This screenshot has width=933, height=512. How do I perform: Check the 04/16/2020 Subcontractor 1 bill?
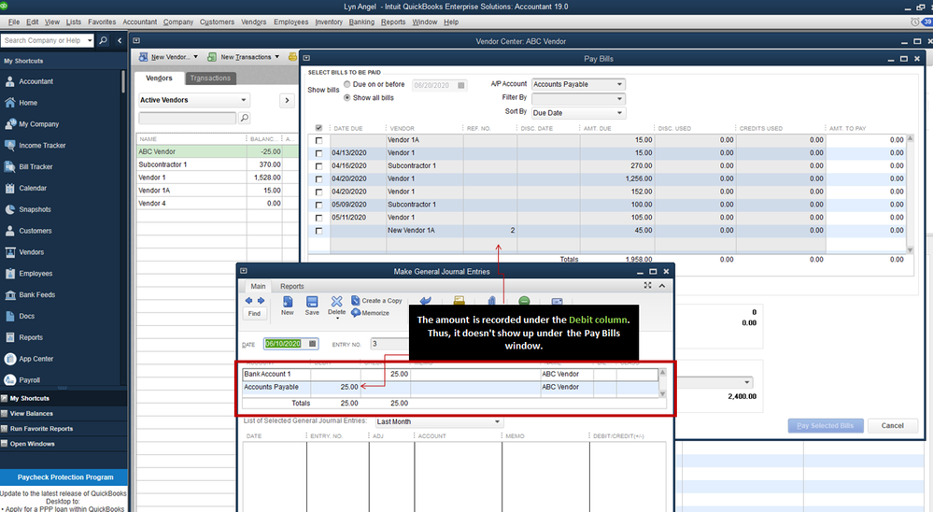(x=318, y=166)
